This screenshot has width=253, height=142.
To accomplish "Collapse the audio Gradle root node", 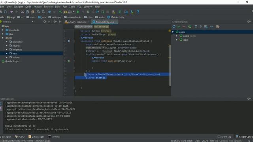I will click(x=173, y=32).
